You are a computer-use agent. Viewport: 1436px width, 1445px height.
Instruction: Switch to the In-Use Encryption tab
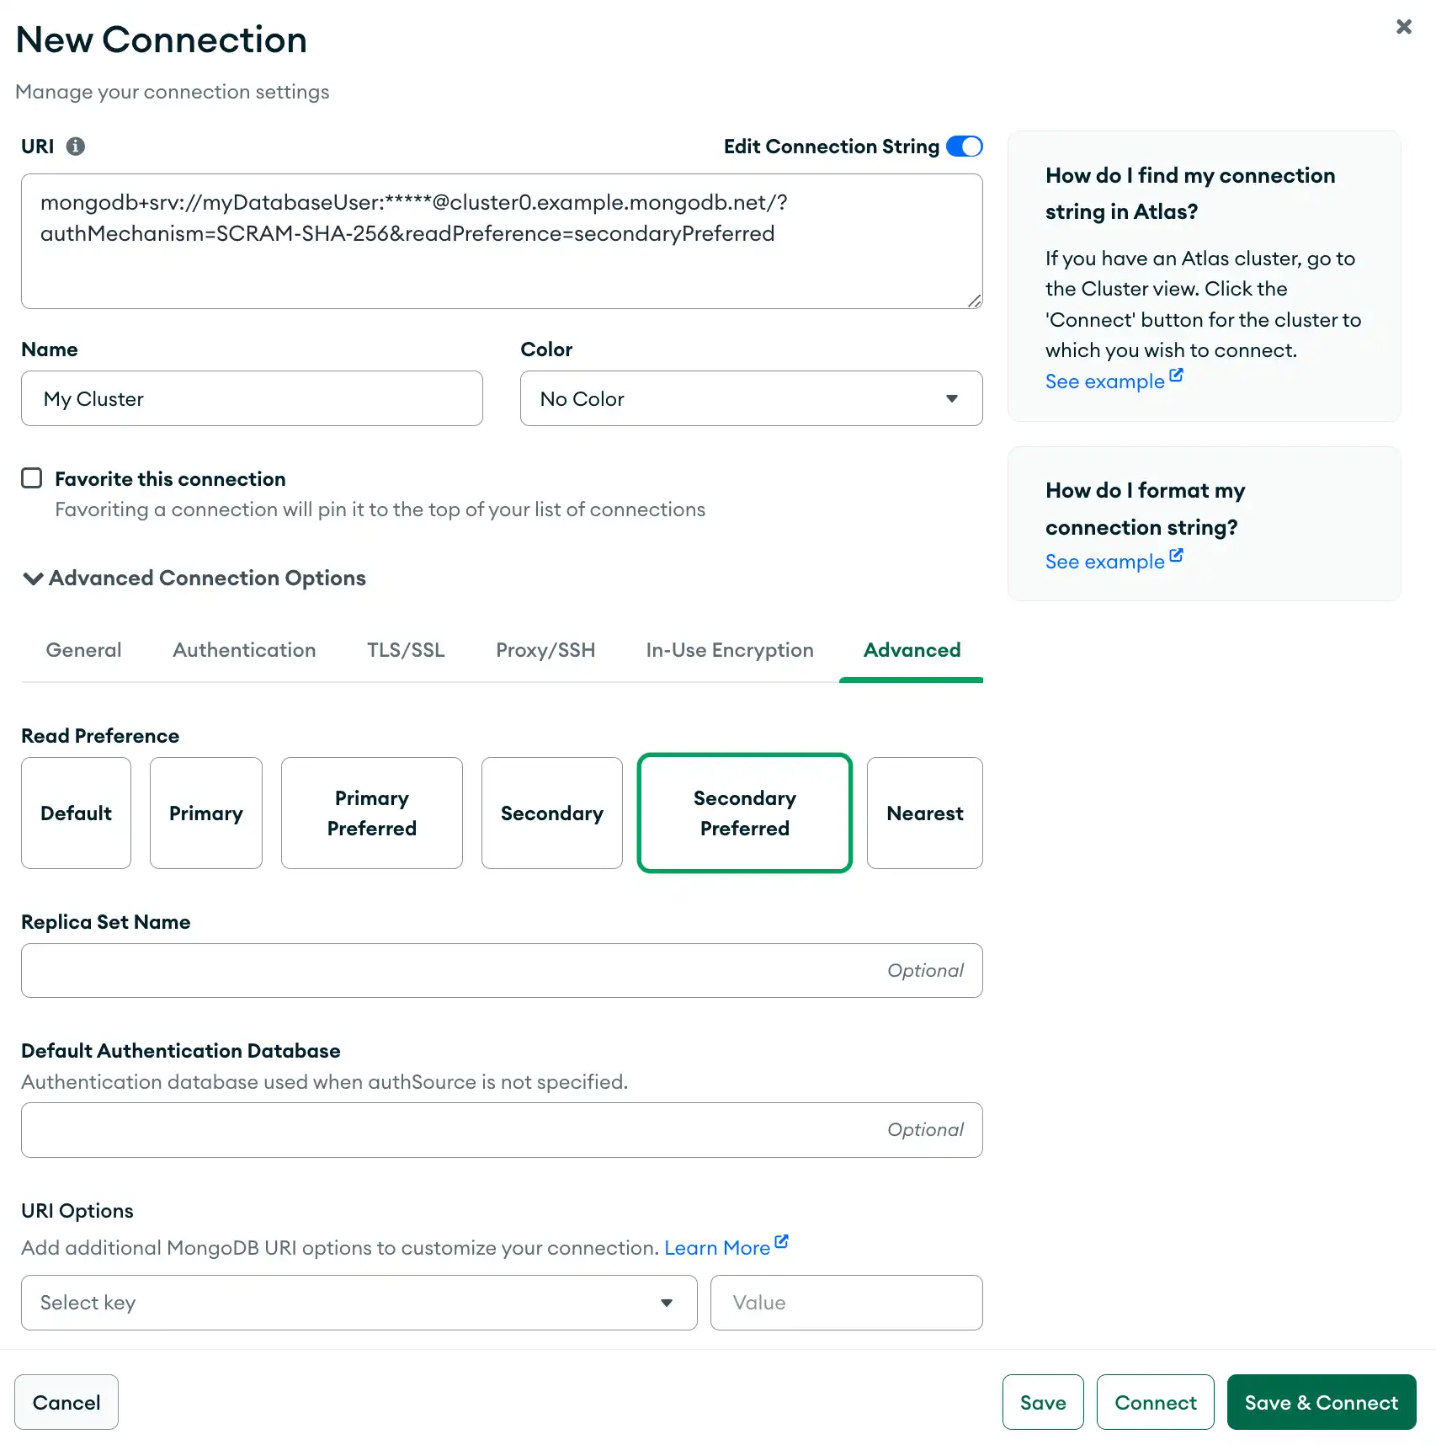[x=729, y=649]
